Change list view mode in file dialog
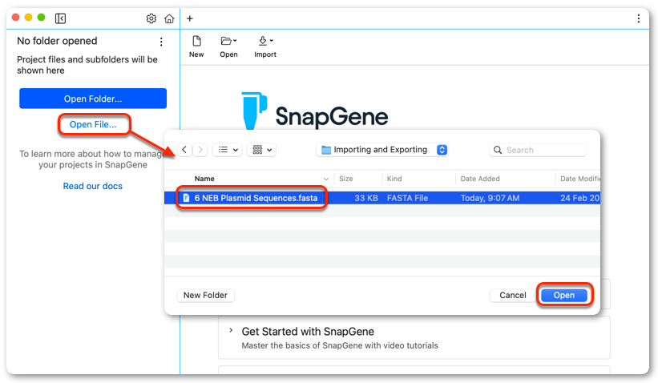 click(228, 150)
